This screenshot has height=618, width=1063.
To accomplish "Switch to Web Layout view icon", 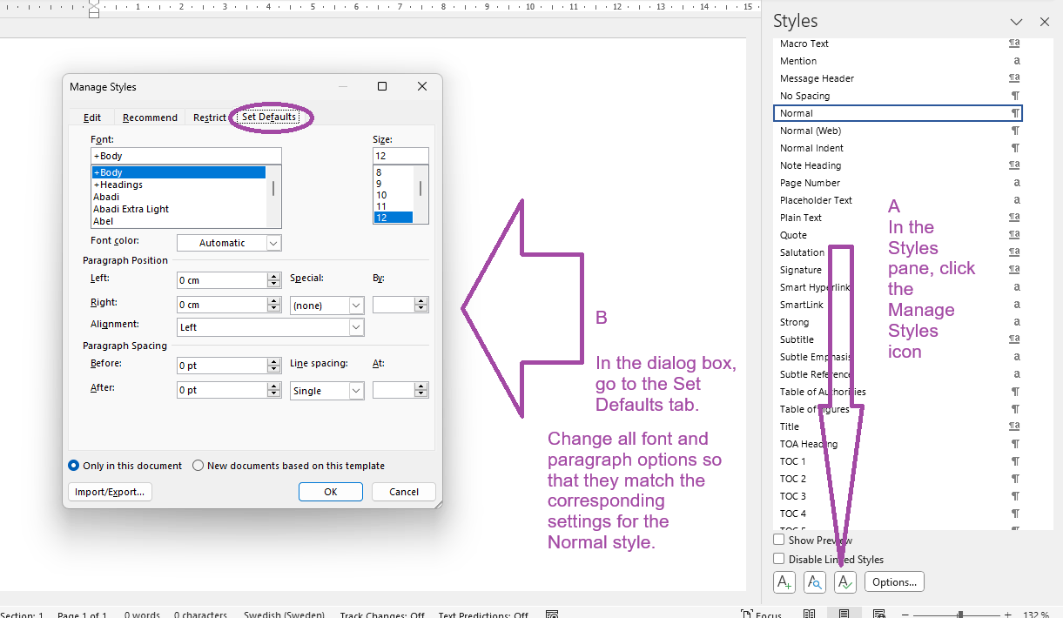I will (x=878, y=614).
